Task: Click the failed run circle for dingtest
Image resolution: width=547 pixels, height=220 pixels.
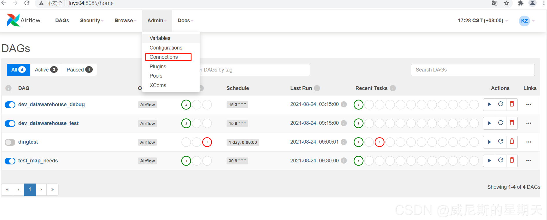Action: [x=207, y=142]
